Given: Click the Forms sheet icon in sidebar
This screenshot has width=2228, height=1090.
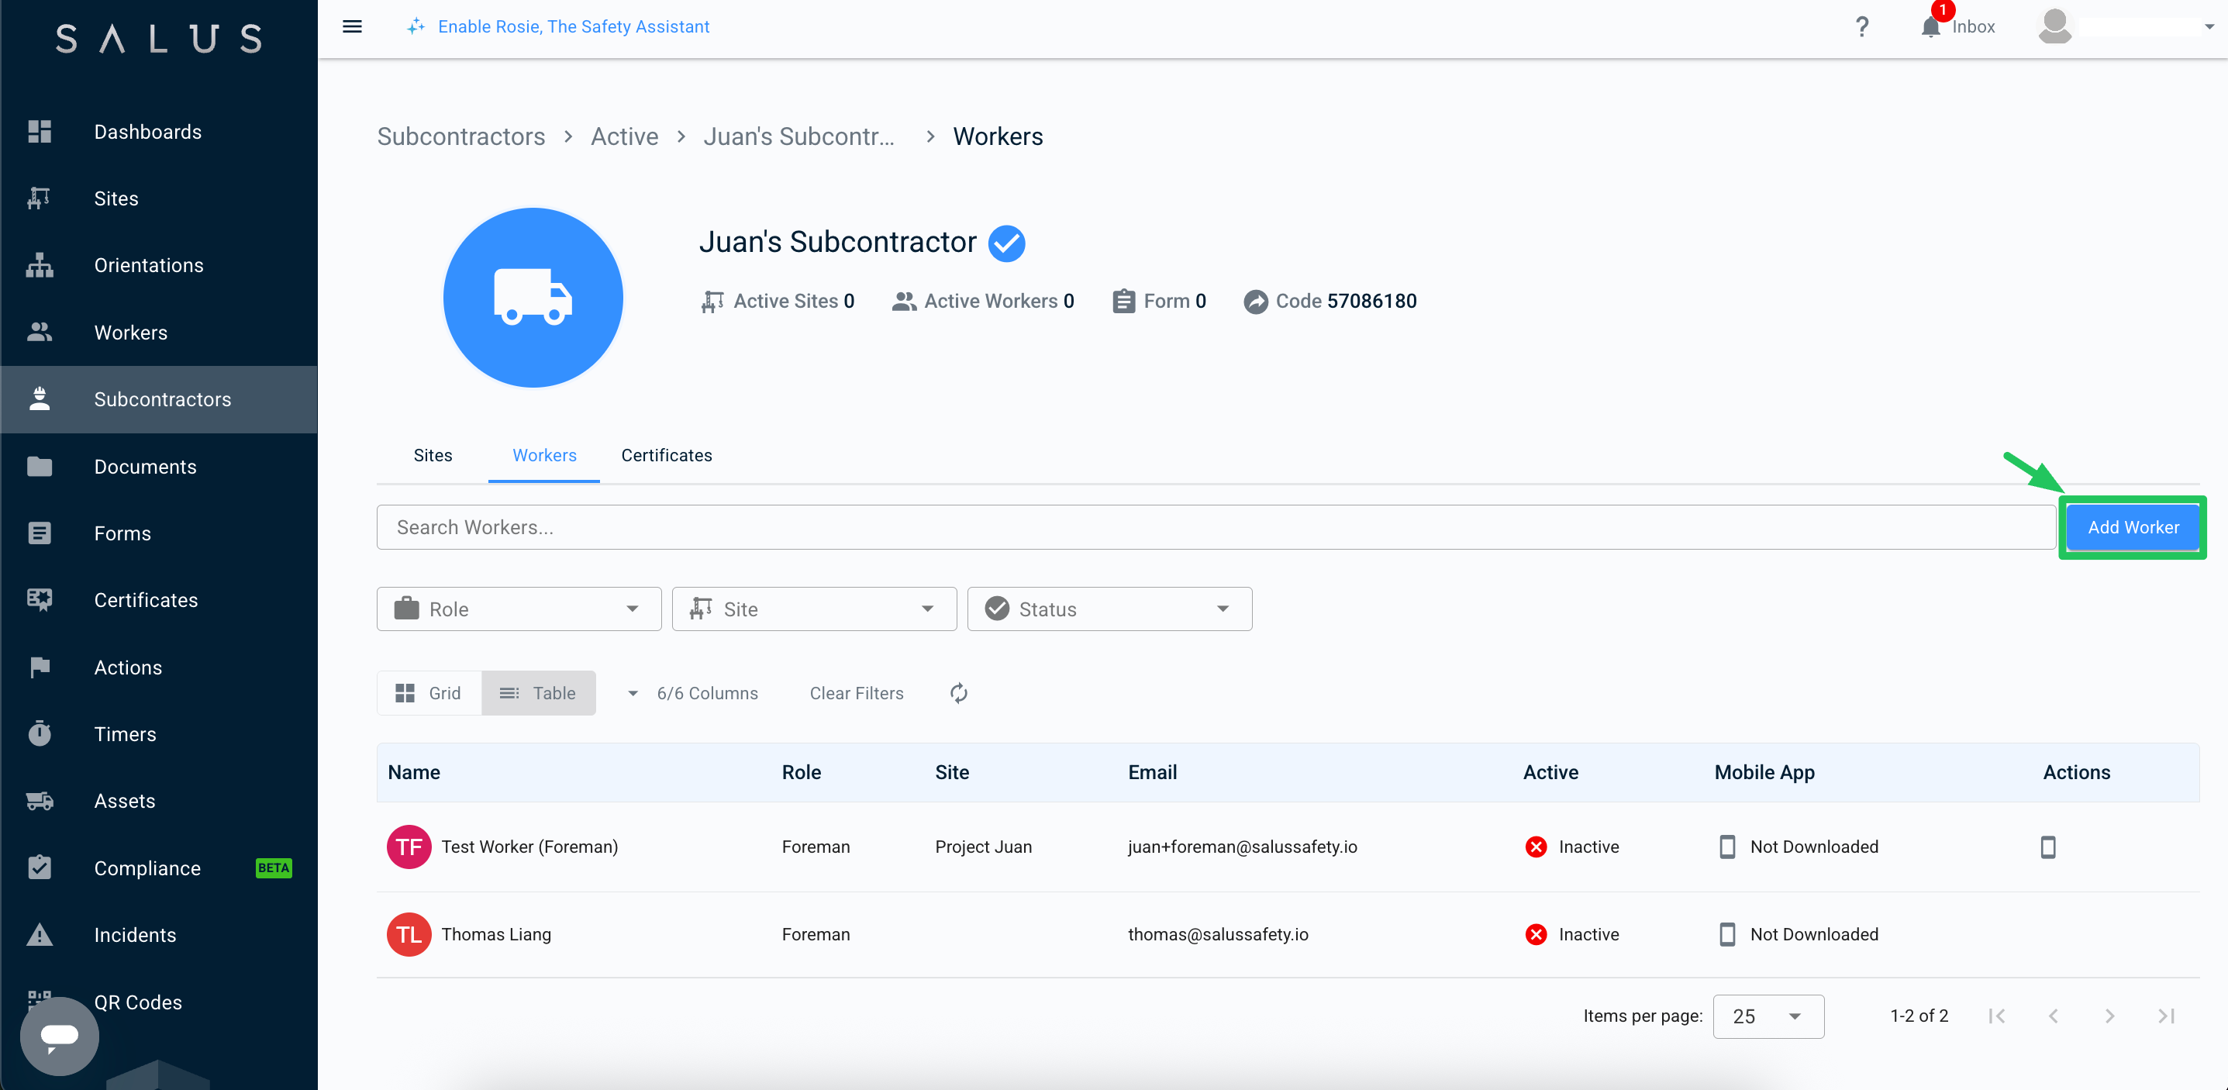Looking at the screenshot, I should tap(40, 533).
